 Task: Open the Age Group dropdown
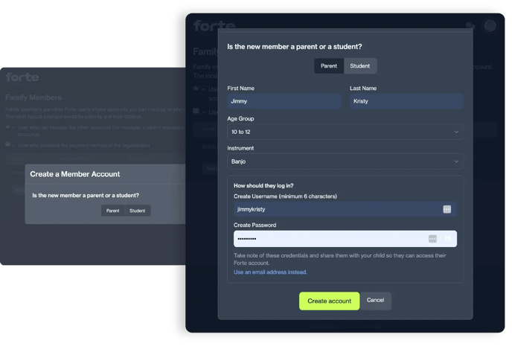pyautogui.click(x=345, y=132)
